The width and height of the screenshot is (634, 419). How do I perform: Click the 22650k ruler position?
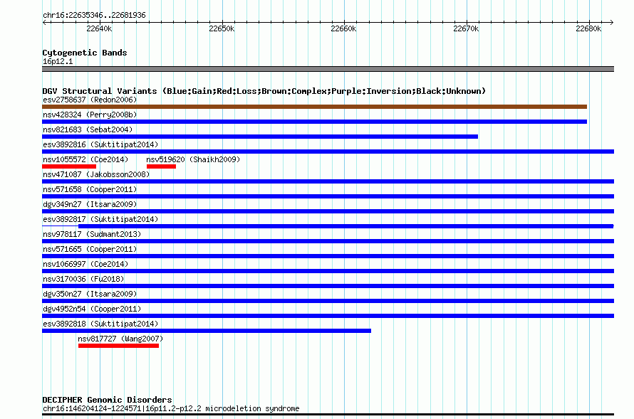222,28
